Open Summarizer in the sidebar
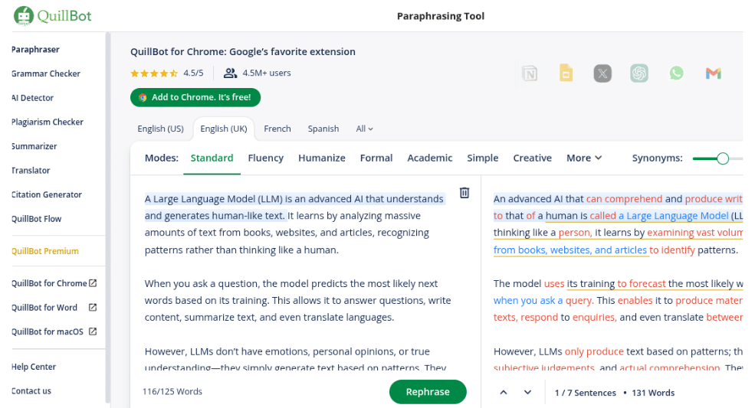 pyautogui.click(x=34, y=145)
